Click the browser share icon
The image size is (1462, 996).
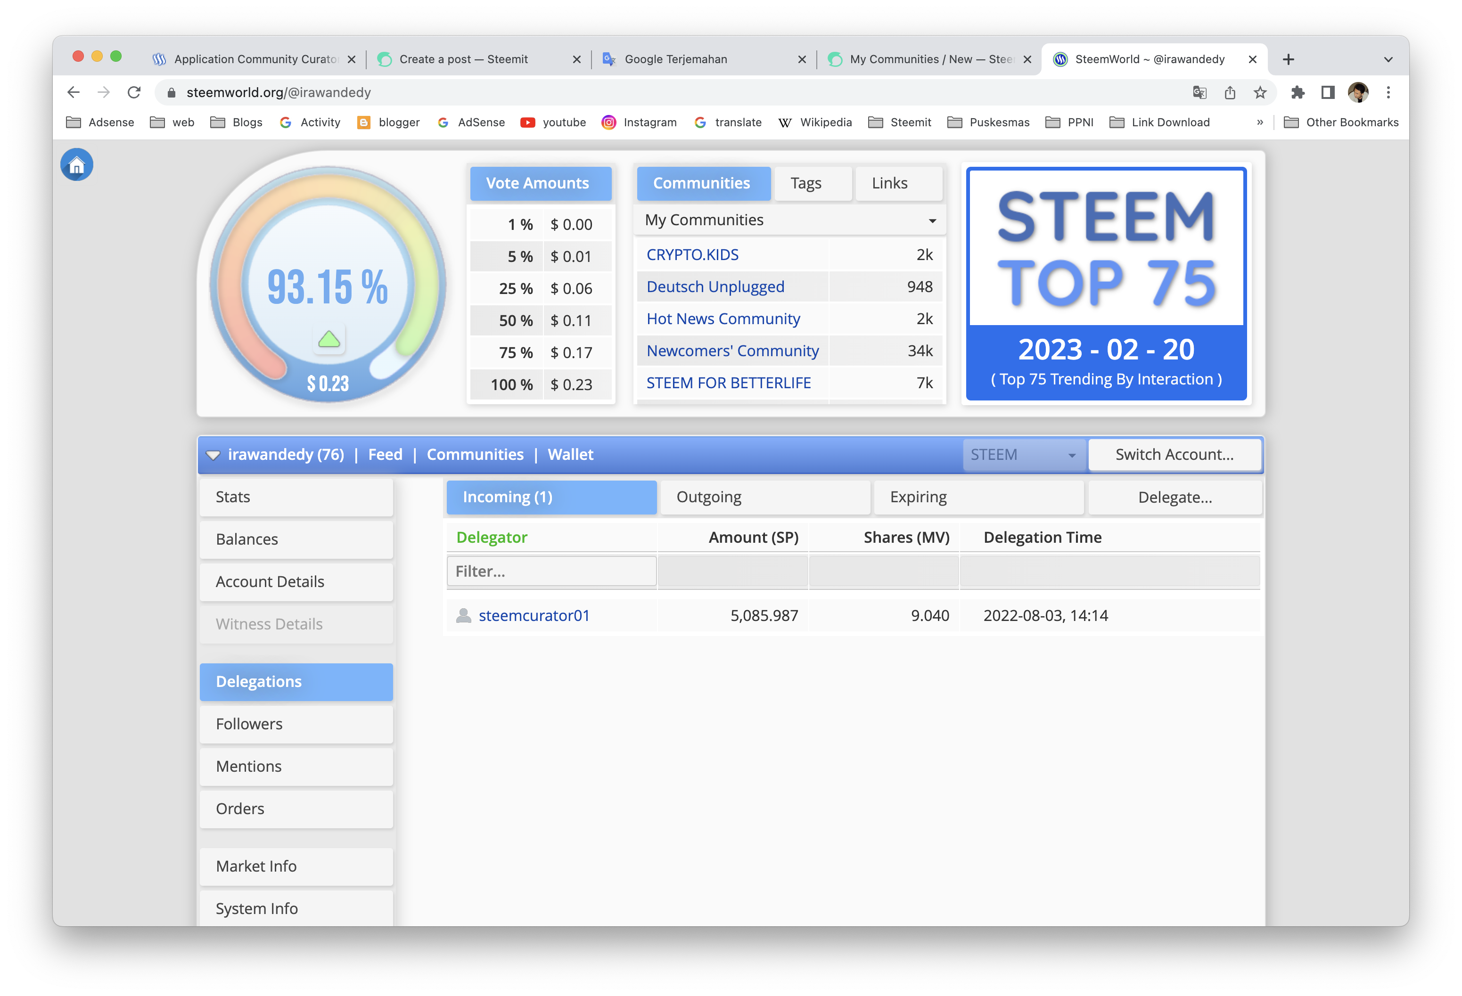click(x=1230, y=92)
